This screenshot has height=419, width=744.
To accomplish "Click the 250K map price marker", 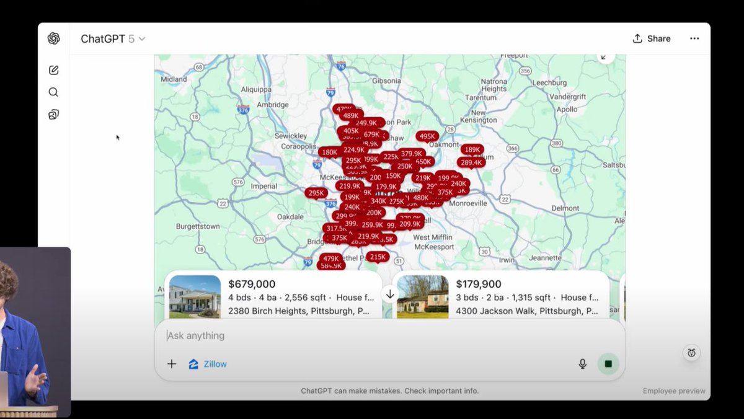I will click(x=405, y=166).
